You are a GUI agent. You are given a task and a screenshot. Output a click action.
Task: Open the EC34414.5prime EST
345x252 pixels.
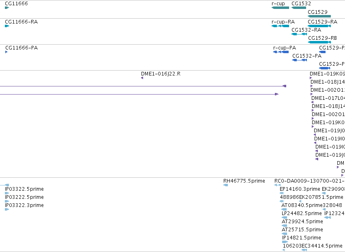[x=304, y=250]
